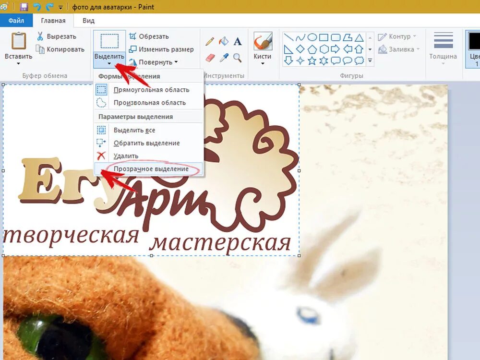Expand the Кисти brushes dropdown arrow
Screen dimensions: 480x360
[x=263, y=63]
